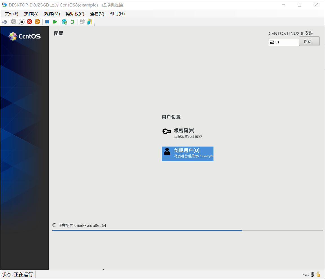Click the 正在配置 kmod-kvdo.x86_64 status text
325x279 pixels.
82,225
